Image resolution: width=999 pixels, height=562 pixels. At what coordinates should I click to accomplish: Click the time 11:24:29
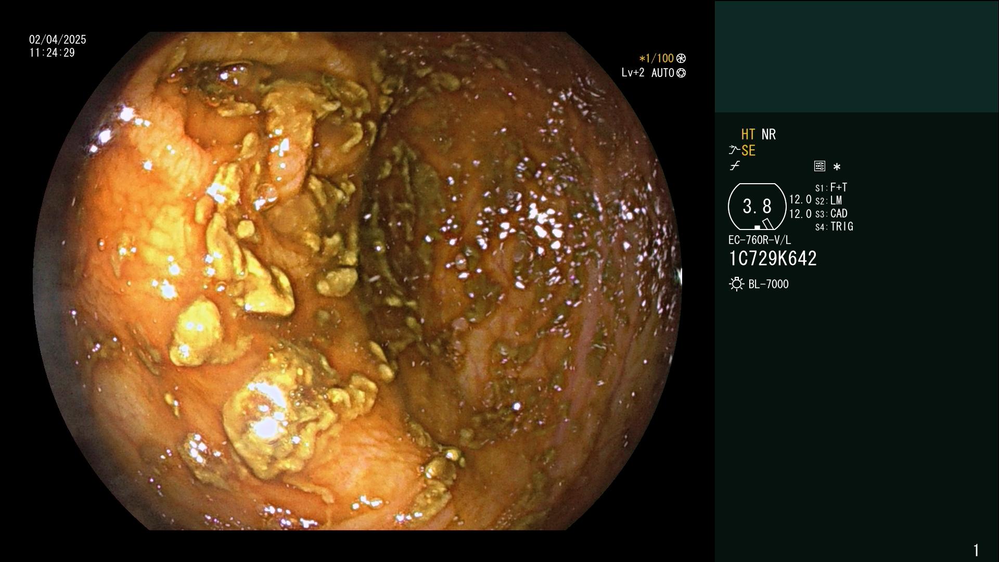pyautogui.click(x=52, y=53)
